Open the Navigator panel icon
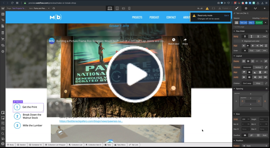Image resolution: width=270 pixels, height=148 pixels. (3, 20)
